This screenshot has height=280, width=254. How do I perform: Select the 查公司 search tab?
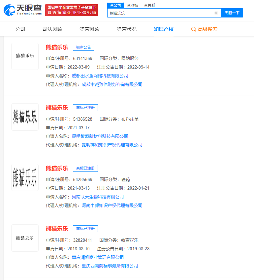click(115, 5)
